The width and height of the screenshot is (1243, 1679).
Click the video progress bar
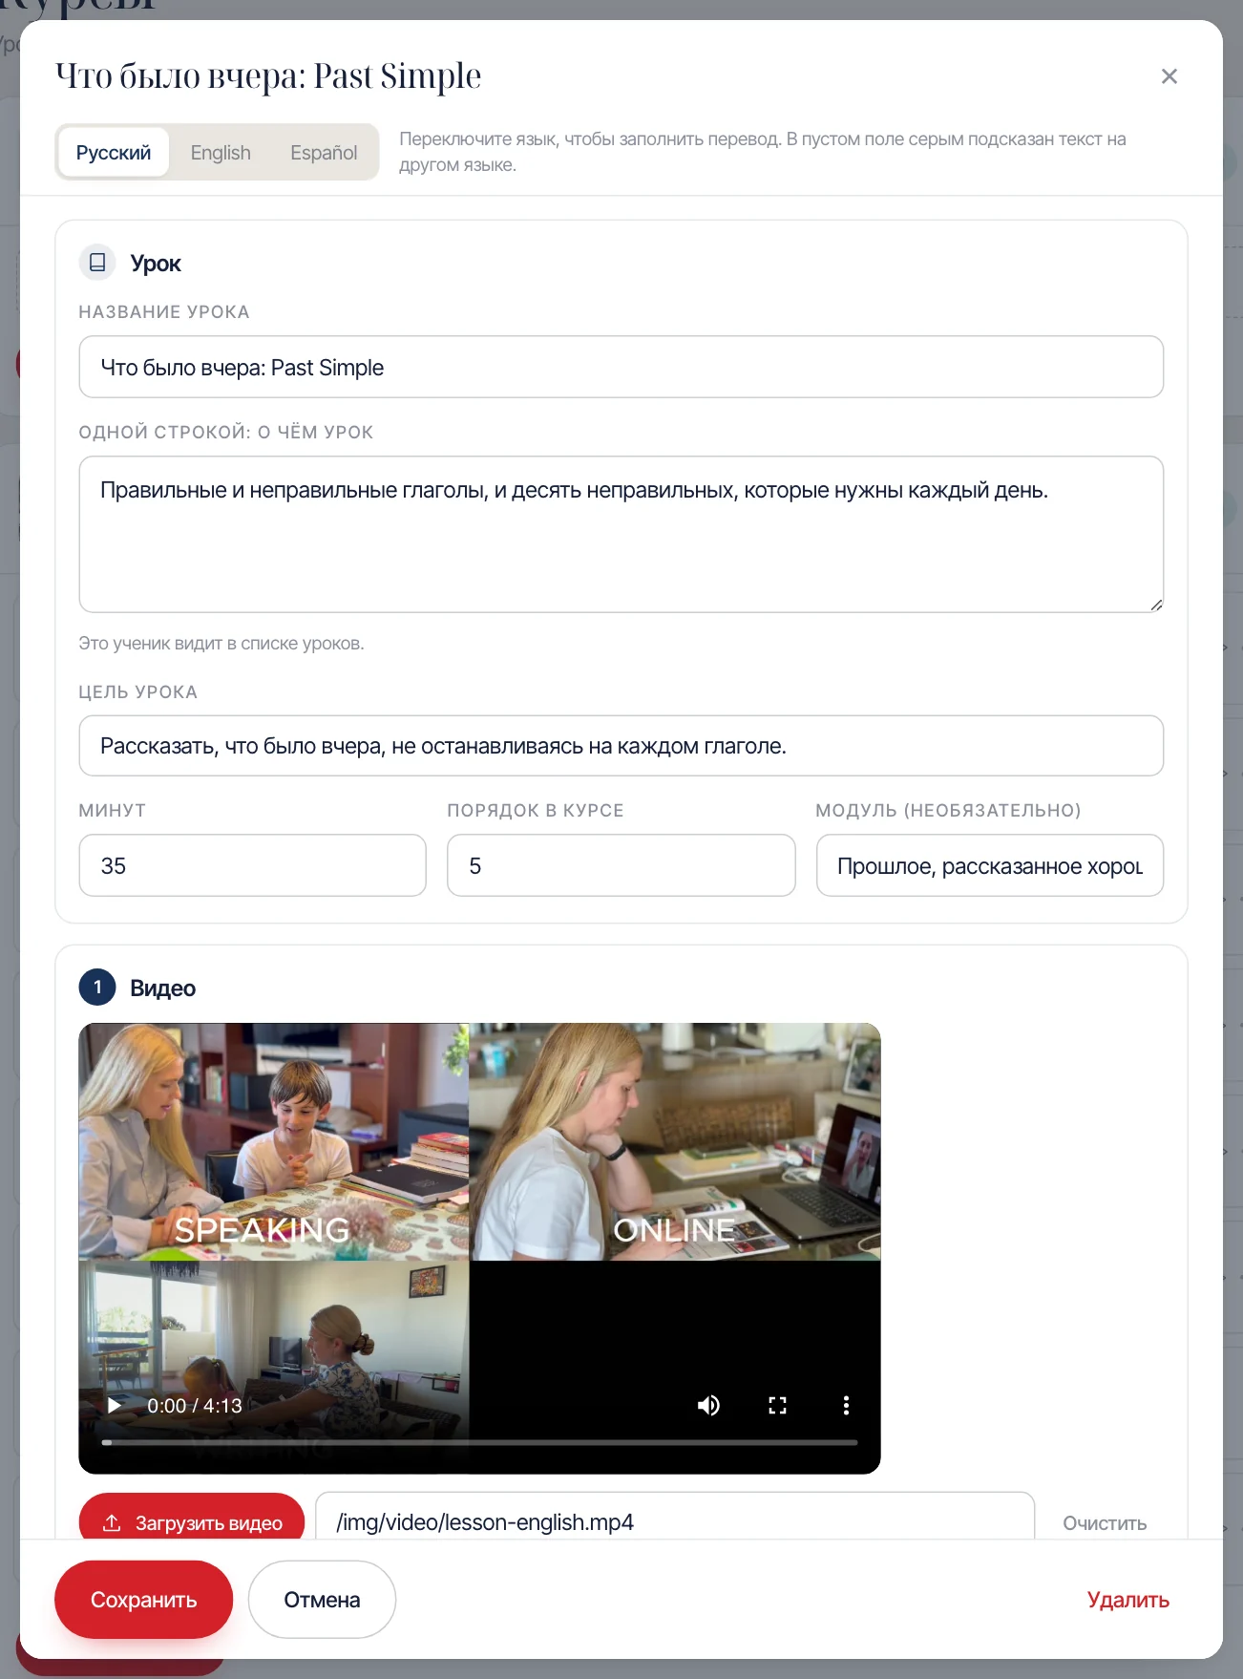[x=479, y=1442]
